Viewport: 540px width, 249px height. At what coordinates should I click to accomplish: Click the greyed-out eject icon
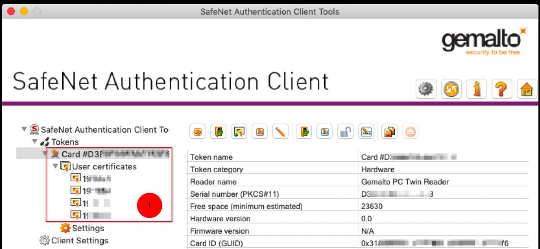410,132
